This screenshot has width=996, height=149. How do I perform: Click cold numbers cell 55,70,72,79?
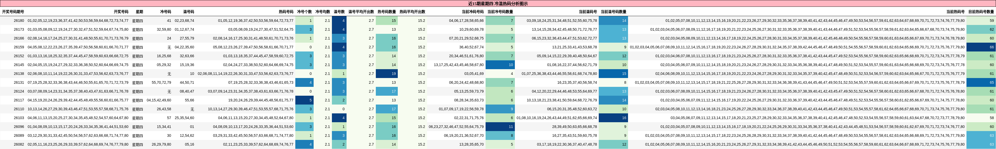pyautogui.click(x=162, y=83)
